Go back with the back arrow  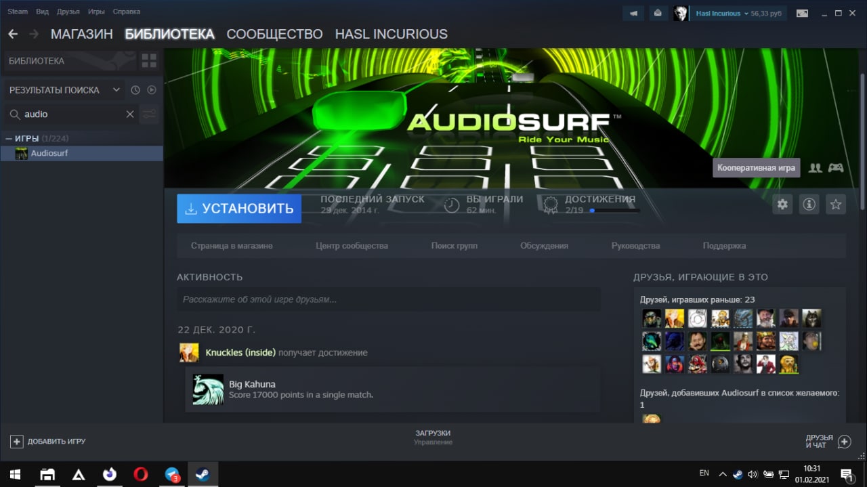tap(13, 34)
